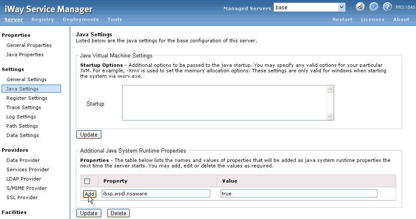Click the PR3.1845 version label

(405, 8)
